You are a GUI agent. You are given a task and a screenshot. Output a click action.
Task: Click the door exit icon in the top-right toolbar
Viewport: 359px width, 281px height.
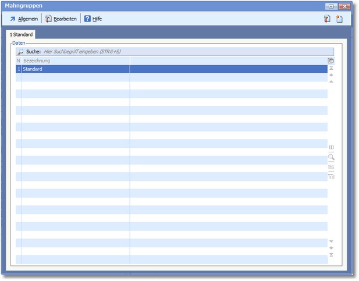coord(328,19)
